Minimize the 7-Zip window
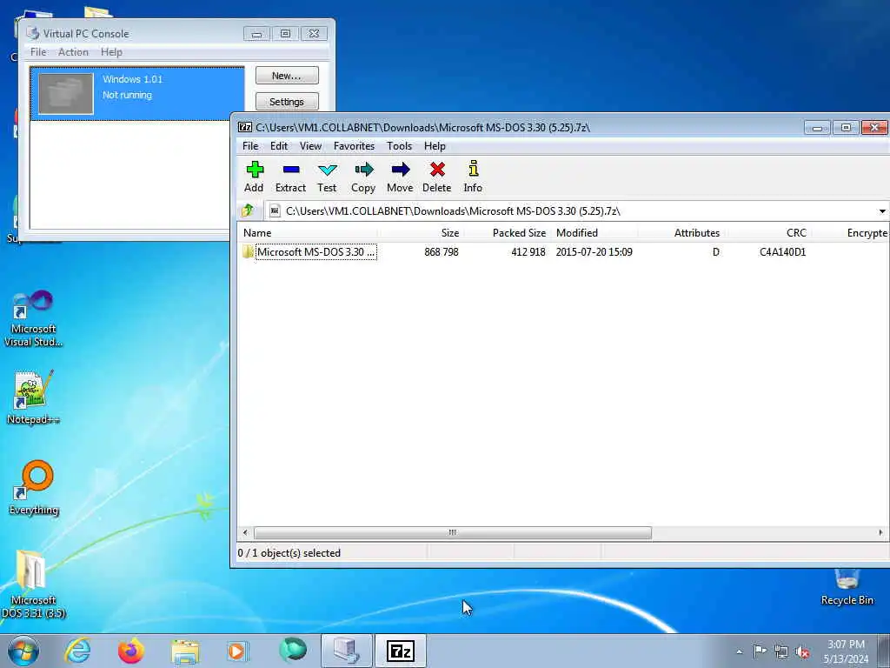 pyautogui.click(x=817, y=128)
